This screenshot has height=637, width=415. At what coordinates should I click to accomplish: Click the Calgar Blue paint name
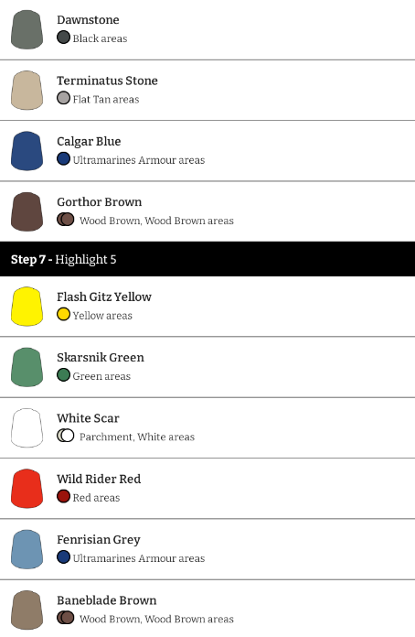click(x=89, y=141)
